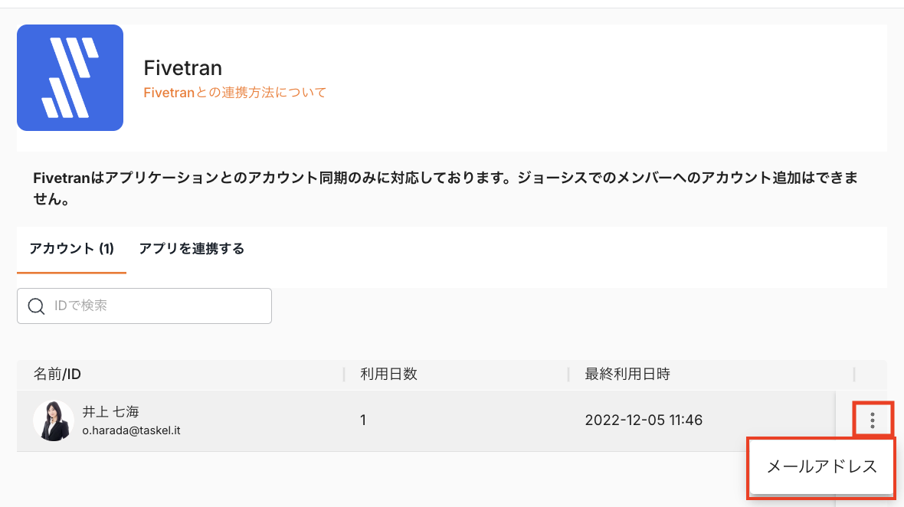The width and height of the screenshot is (904, 507).
Task: Click the Fivetran title heading
Action: 182,68
